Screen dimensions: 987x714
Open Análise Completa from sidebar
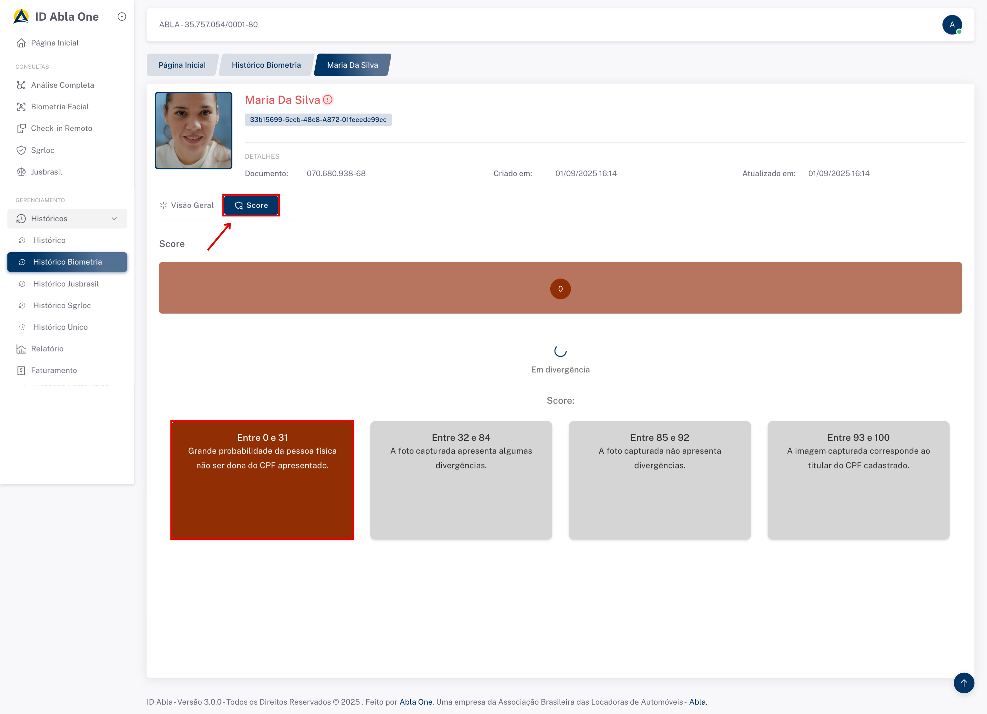pyautogui.click(x=62, y=85)
